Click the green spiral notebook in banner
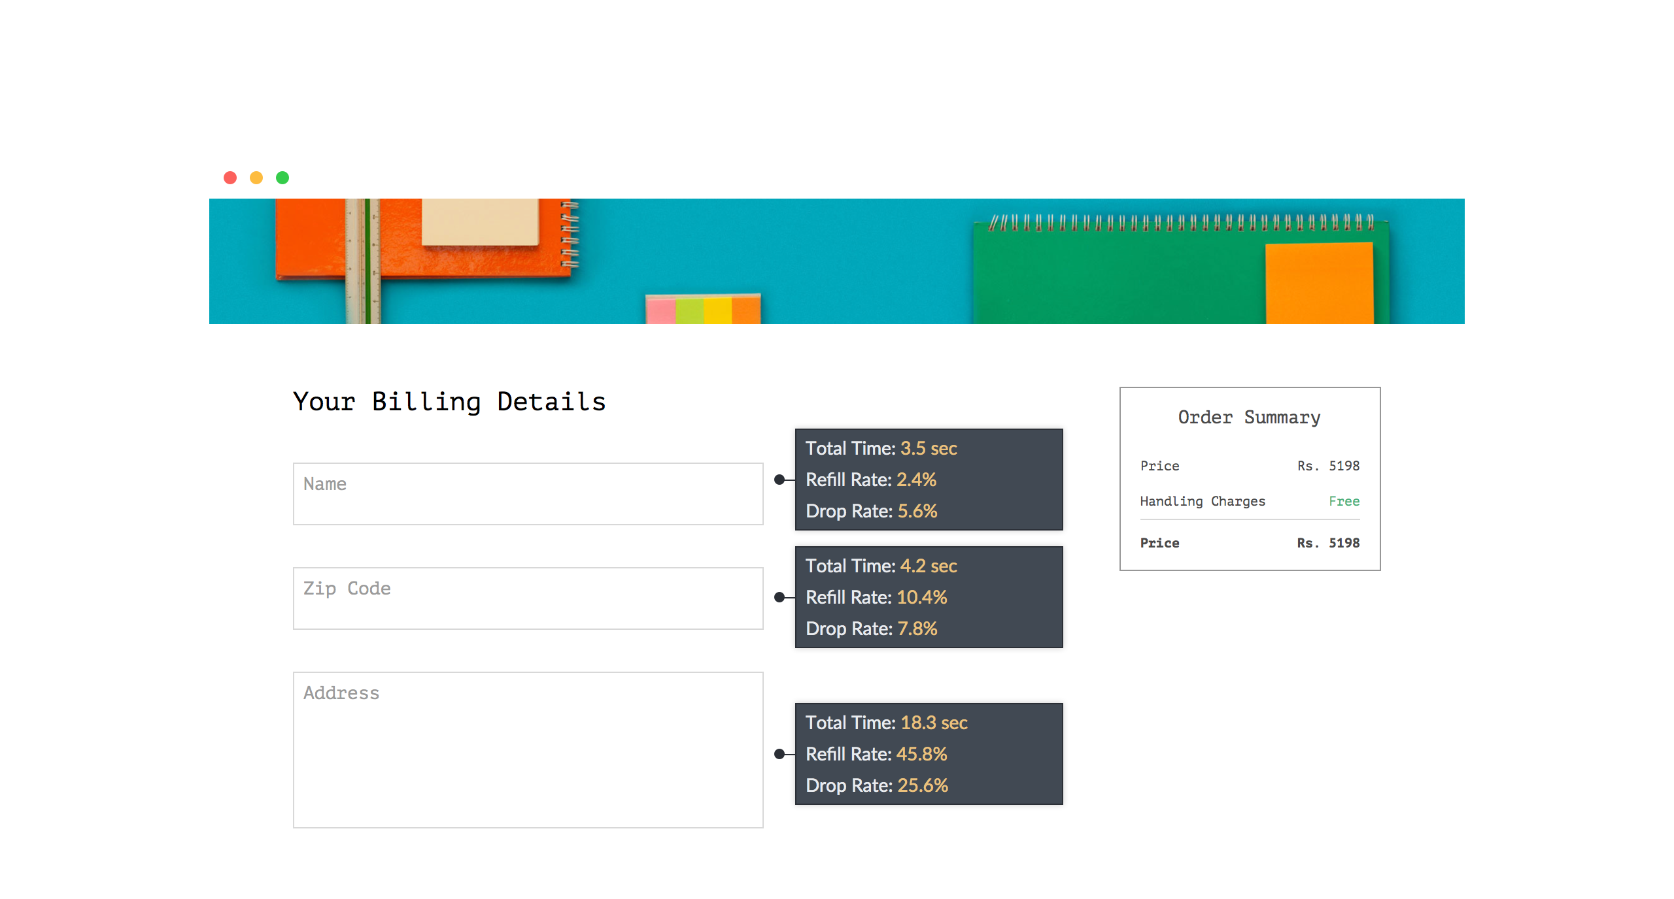This screenshot has height=899, width=1674. (x=1112, y=274)
